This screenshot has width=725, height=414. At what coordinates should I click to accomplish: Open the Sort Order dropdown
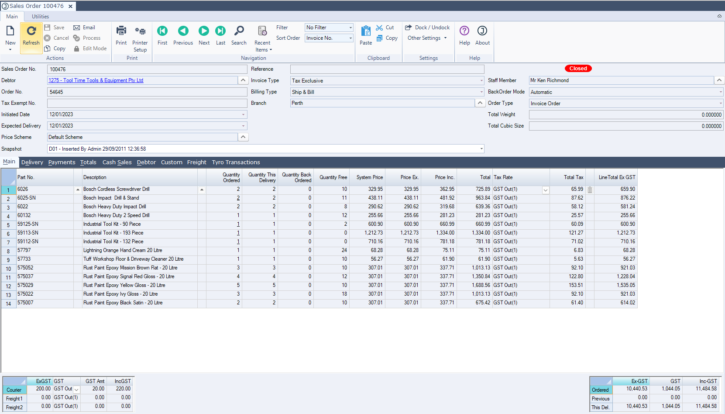tap(350, 38)
